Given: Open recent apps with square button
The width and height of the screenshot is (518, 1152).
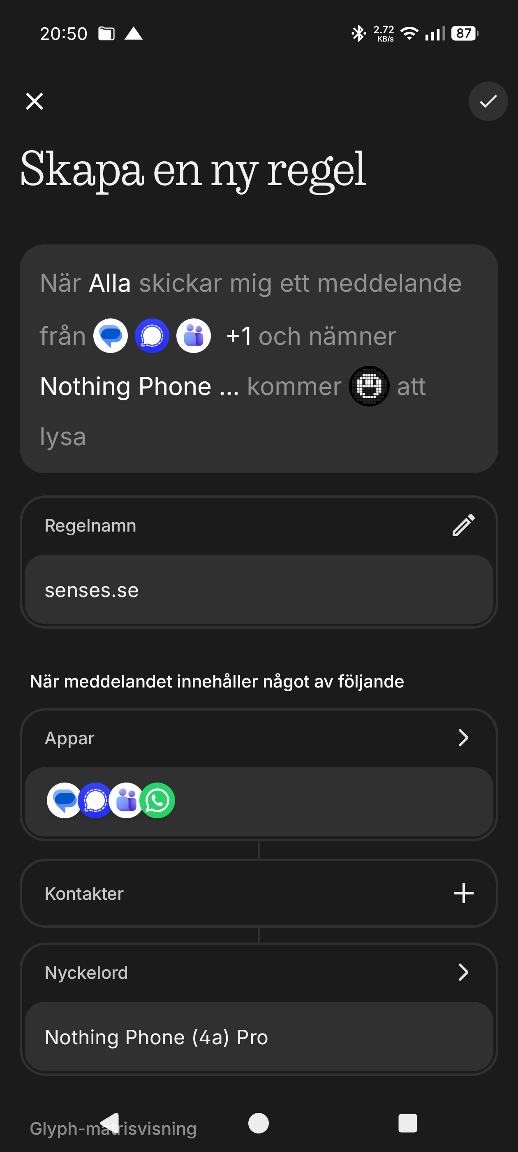Looking at the screenshot, I should pyautogui.click(x=407, y=1123).
